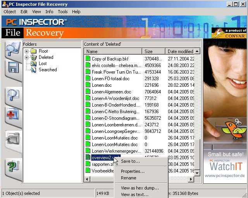The image size is (248, 198).
Task: Select Lonen-Loonberekenen file row
Action: 140,125
